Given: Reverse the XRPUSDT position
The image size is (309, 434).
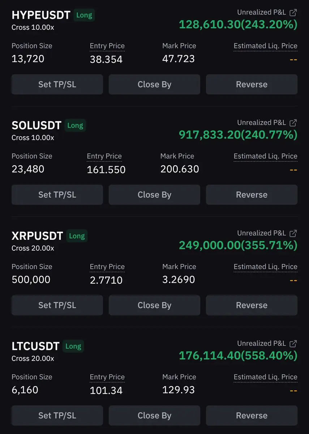Looking at the screenshot, I should pyautogui.click(x=252, y=305).
